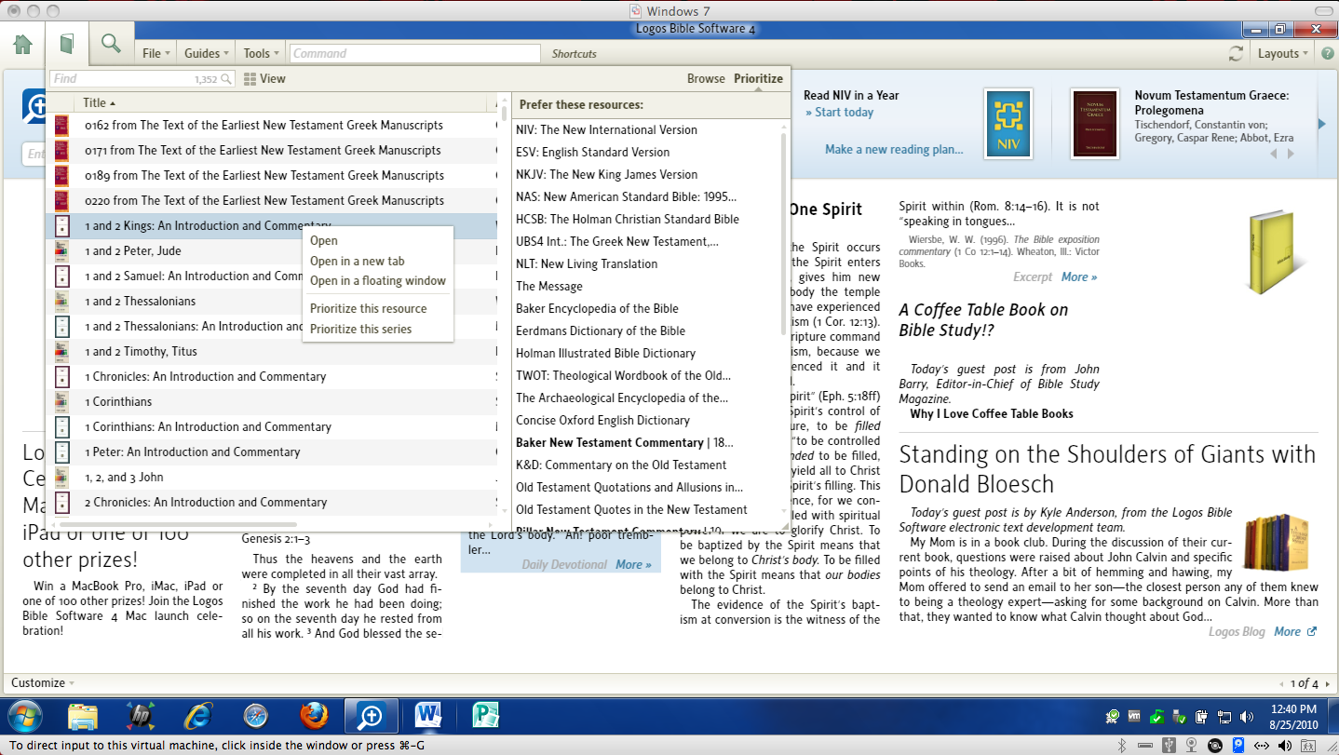Open the Layouts dropdown
Screen dimensions: 1339x755
pyautogui.click(x=1283, y=53)
